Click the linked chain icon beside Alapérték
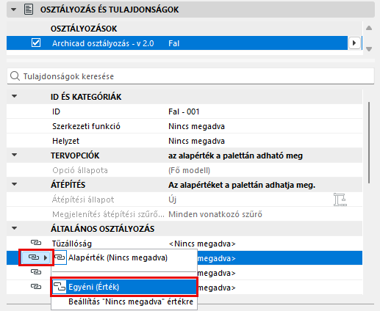Image resolution: width=380 pixels, height=311 pixels. [60, 257]
